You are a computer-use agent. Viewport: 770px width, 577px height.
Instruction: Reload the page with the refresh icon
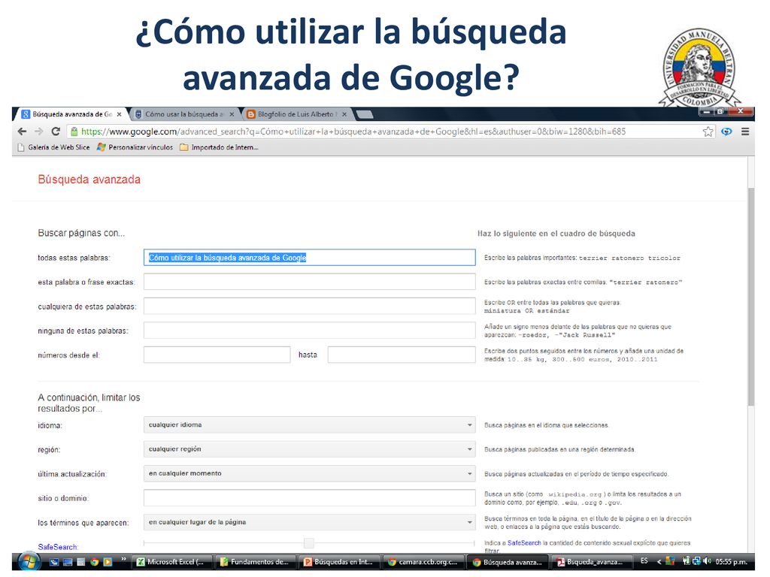pos(56,131)
